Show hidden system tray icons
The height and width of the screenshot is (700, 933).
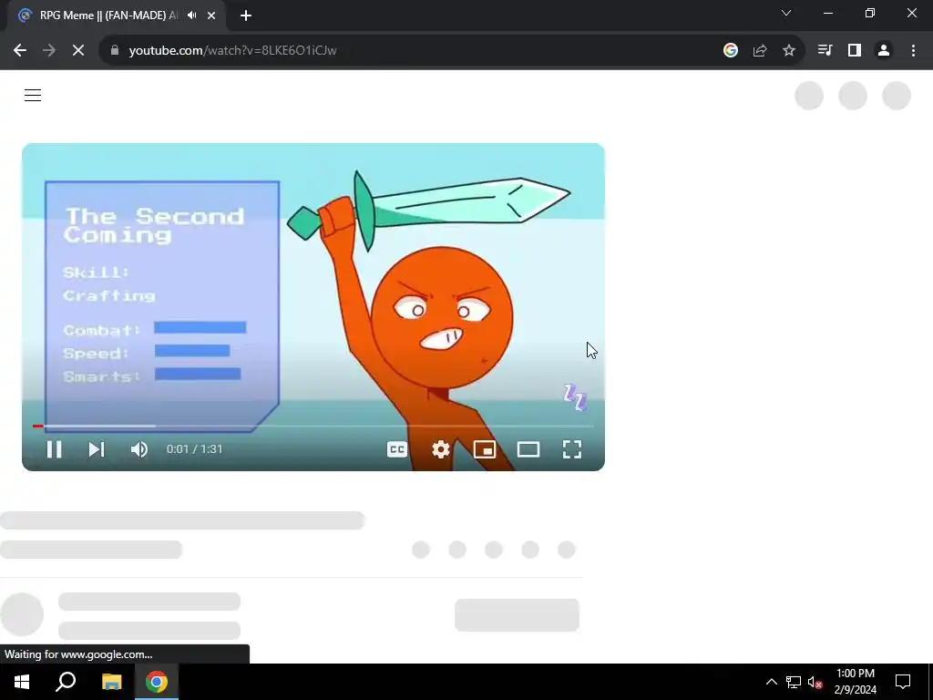tap(771, 682)
